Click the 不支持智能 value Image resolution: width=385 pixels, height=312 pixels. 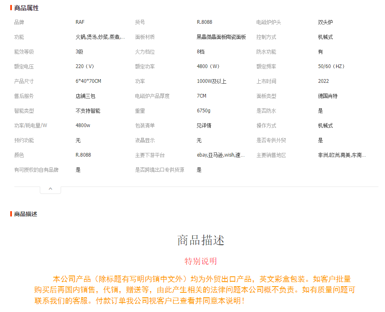[88, 111]
